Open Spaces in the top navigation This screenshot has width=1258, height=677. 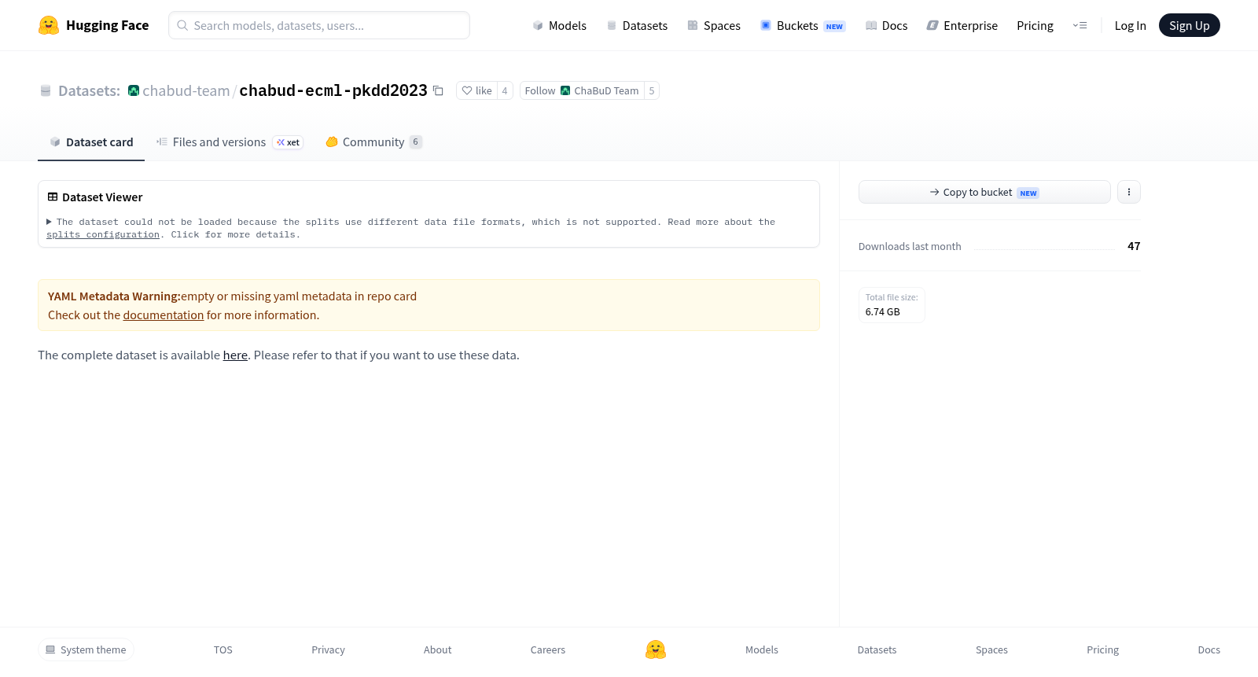click(714, 25)
